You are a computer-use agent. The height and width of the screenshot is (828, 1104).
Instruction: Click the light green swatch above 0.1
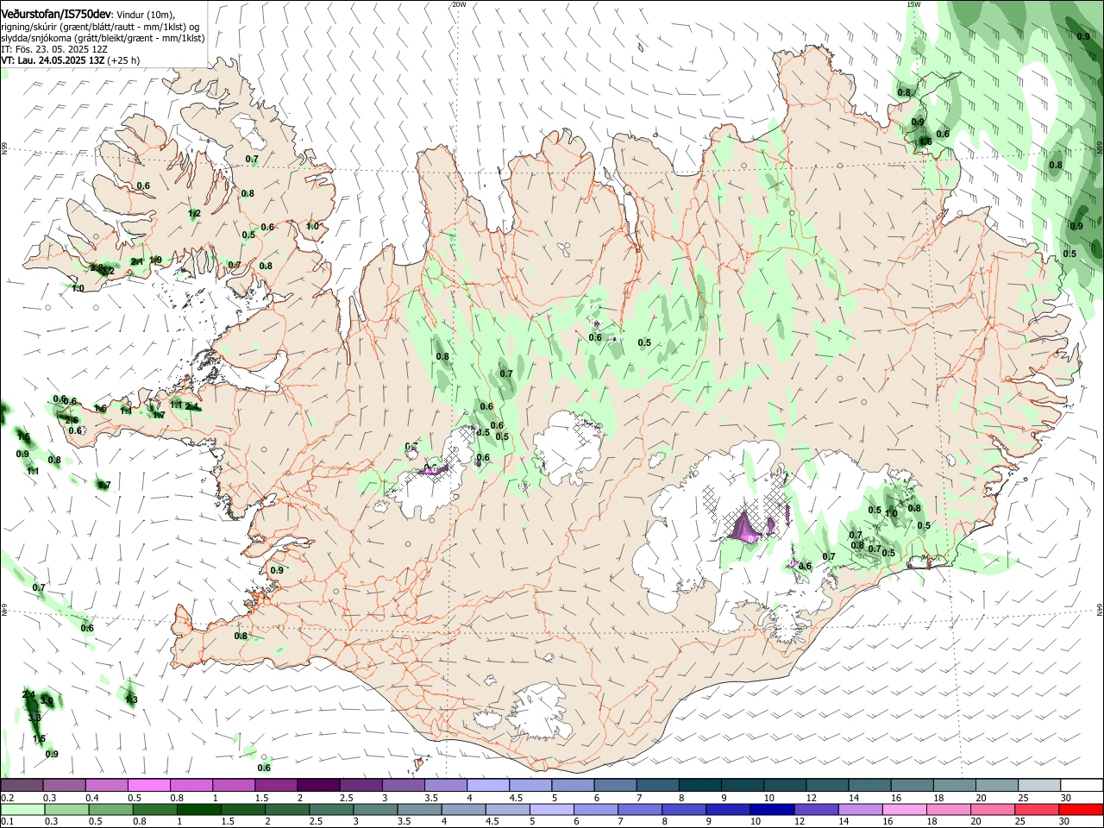pyautogui.click(x=22, y=809)
